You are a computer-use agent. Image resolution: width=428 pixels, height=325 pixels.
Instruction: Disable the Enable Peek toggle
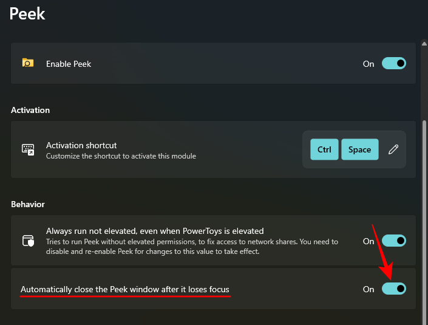pos(393,63)
